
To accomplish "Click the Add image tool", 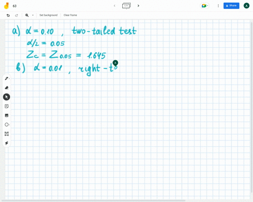I will (6, 115).
